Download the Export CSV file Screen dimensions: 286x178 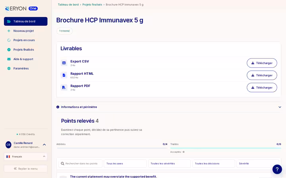[262, 63]
